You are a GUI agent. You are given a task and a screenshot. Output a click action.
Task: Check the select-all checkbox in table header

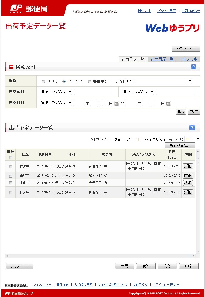[x=10, y=157]
